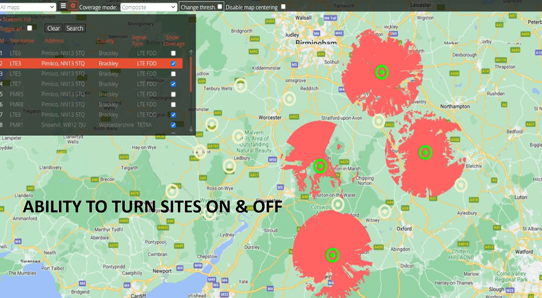Collapse the Stations list panel header
The width and height of the screenshot is (542, 298).
pyautogui.click(x=16, y=19)
